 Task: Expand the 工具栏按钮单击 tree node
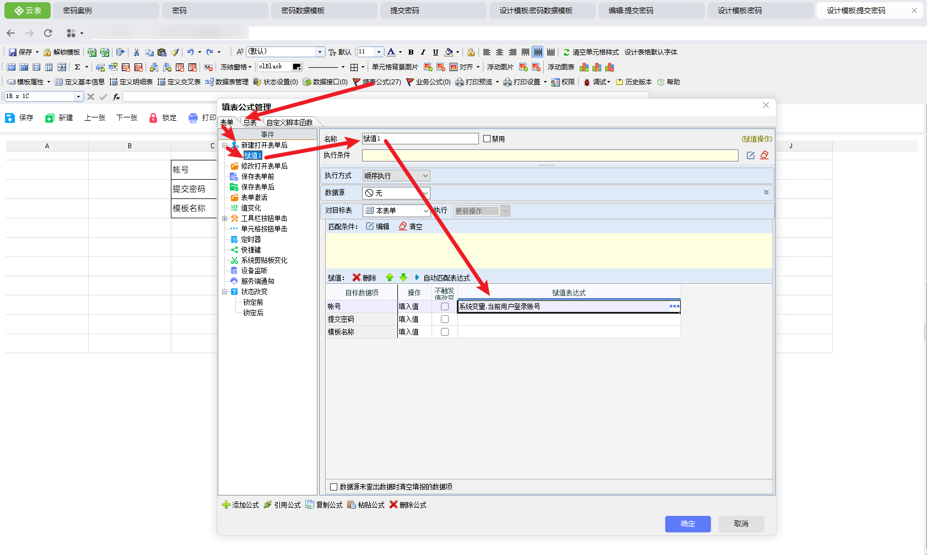point(224,218)
